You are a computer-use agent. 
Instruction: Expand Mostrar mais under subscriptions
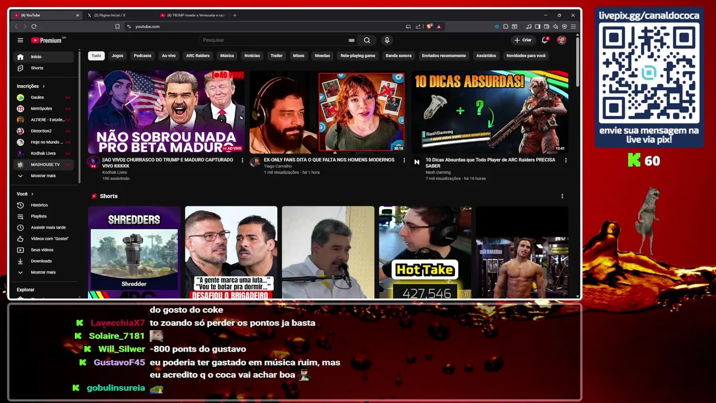pos(44,176)
